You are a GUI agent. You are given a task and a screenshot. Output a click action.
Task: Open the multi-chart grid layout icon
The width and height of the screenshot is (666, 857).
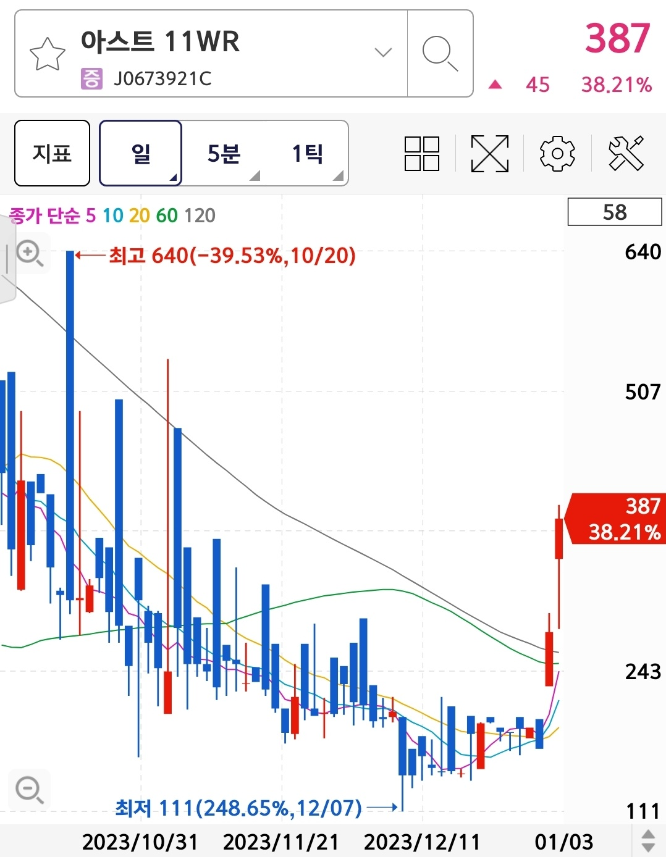pos(422,154)
